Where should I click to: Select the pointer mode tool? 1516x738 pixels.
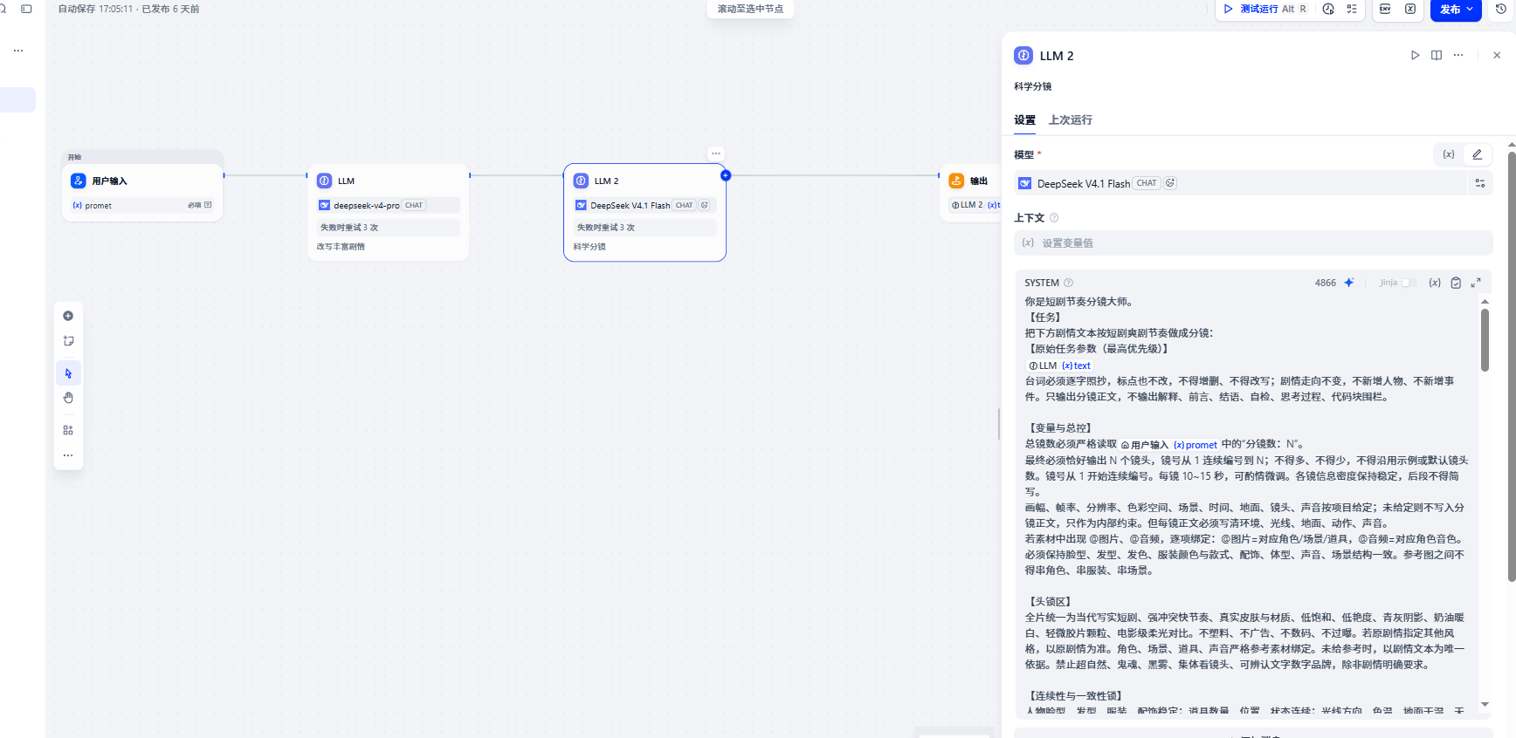click(x=68, y=373)
